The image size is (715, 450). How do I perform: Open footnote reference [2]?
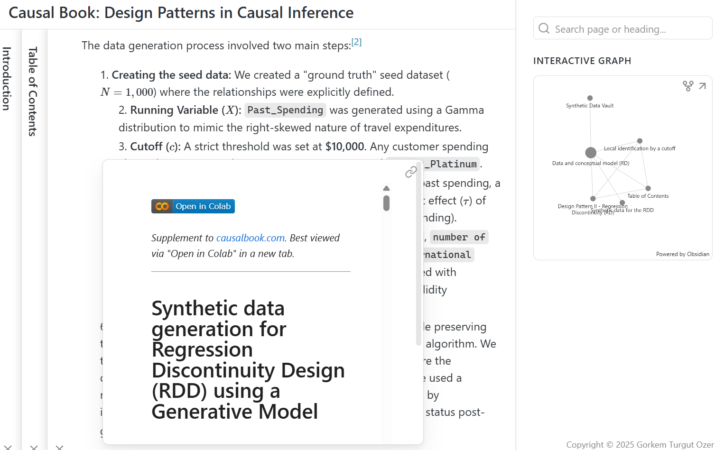point(356,42)
